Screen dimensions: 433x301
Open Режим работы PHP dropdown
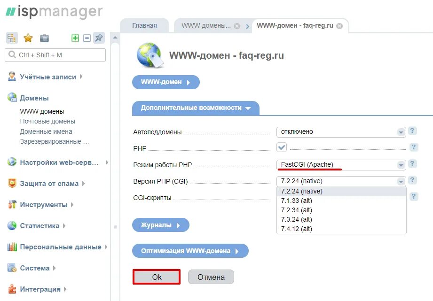341,165
